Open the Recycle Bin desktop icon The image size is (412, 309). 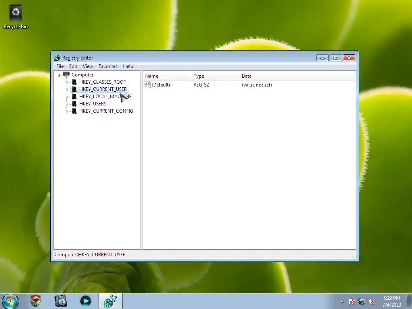16,16
